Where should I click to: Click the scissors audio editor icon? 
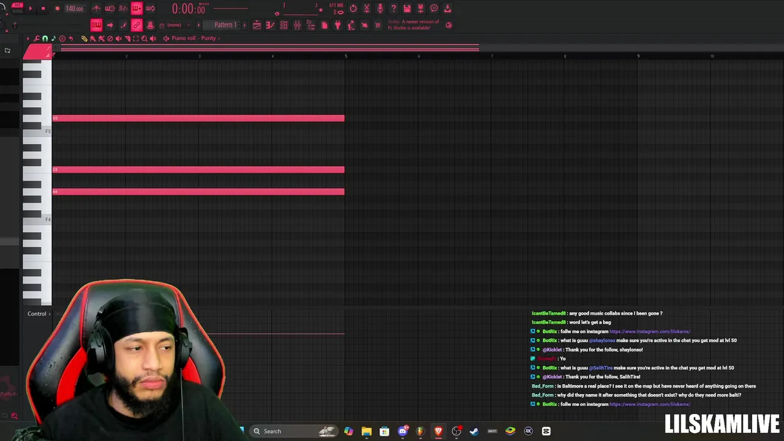pos(367,9)
